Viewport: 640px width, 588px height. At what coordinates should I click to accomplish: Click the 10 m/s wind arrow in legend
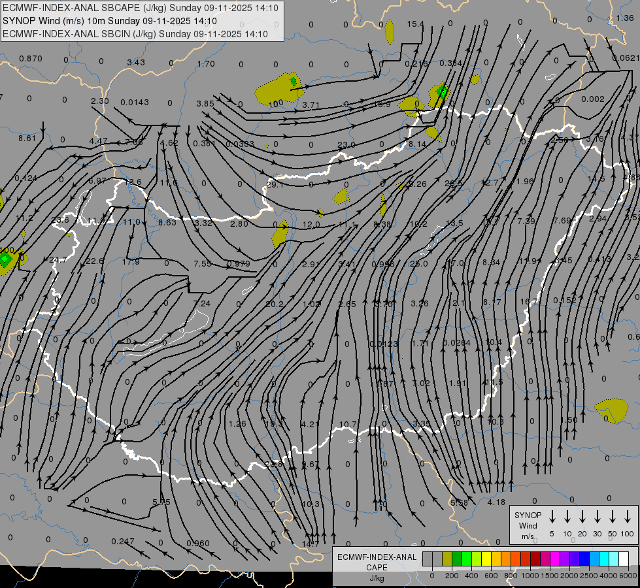(567, 517)
